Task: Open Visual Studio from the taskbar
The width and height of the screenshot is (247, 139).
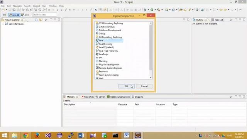Action: pyautogui.click(x=48, y=136)
